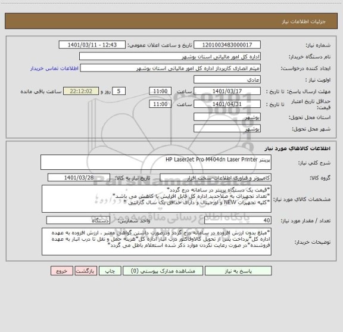
Task: Click the شرح کلی نیاز label
Action: click(314, 163)
